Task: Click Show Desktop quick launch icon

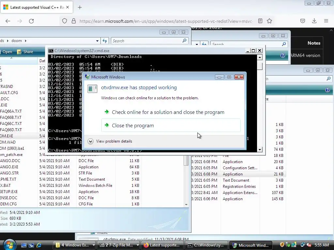Action: pyautogui.click(x=23, y=245)
